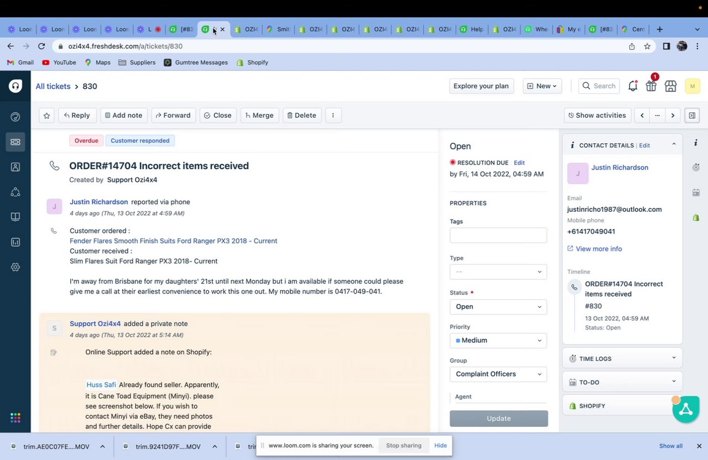Open the Group dropdown Complaint Officers
Image resolution: width=708 pixels, height=460 pixels.
[x=498, y=374]
